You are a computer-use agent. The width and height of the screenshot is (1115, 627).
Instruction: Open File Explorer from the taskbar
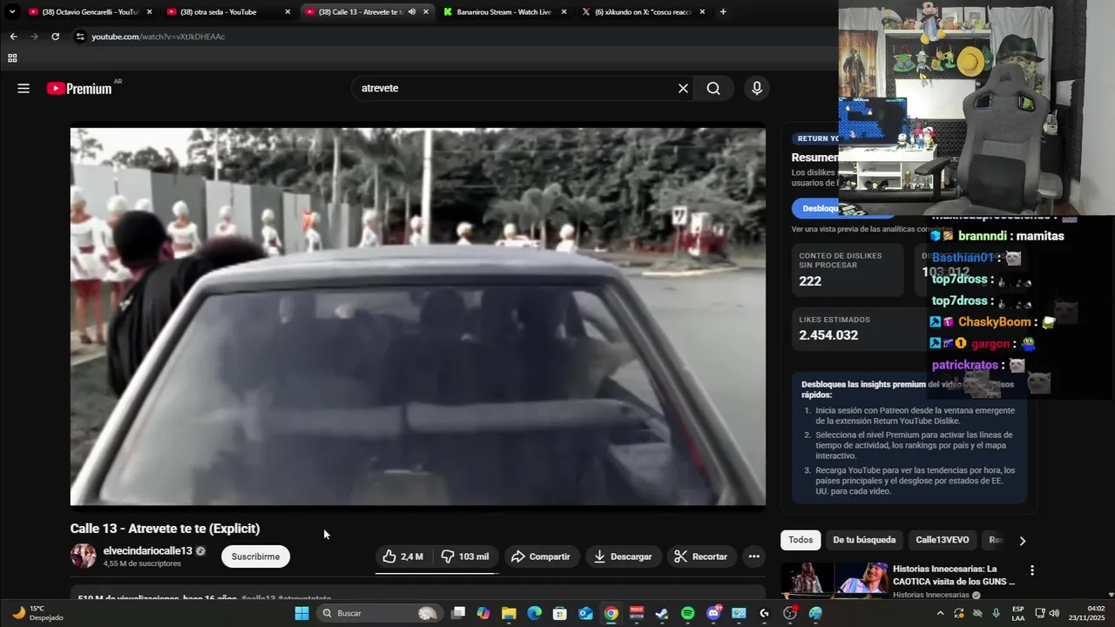click(x=509, y=613)
